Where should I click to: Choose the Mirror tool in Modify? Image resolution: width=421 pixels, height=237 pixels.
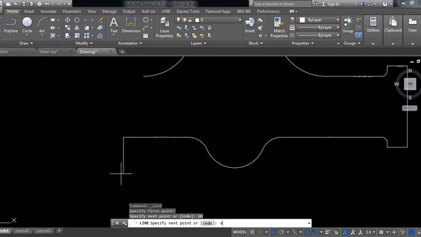pos(77,28)
